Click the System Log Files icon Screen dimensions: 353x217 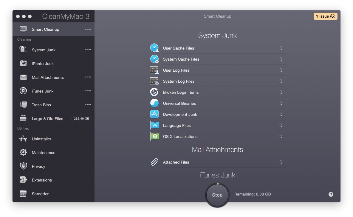[154, 81]
